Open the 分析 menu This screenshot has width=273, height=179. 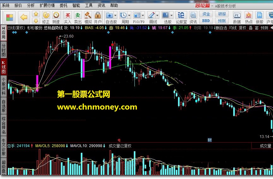tap(31, 6)
